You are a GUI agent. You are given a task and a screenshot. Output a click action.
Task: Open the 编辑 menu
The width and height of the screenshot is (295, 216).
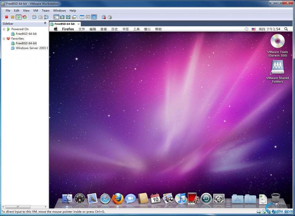(92, 29)
